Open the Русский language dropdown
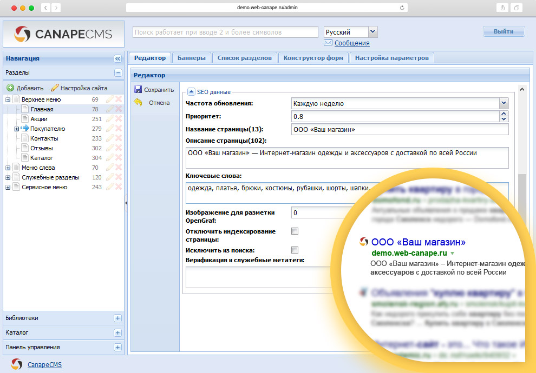 click(x=372, y=32)
